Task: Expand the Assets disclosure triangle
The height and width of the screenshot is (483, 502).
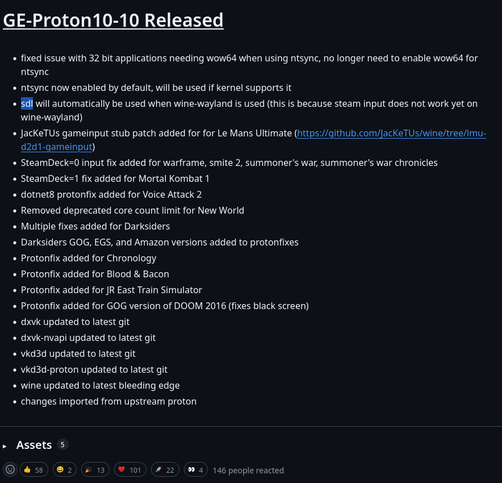Action: pos(5,446)
